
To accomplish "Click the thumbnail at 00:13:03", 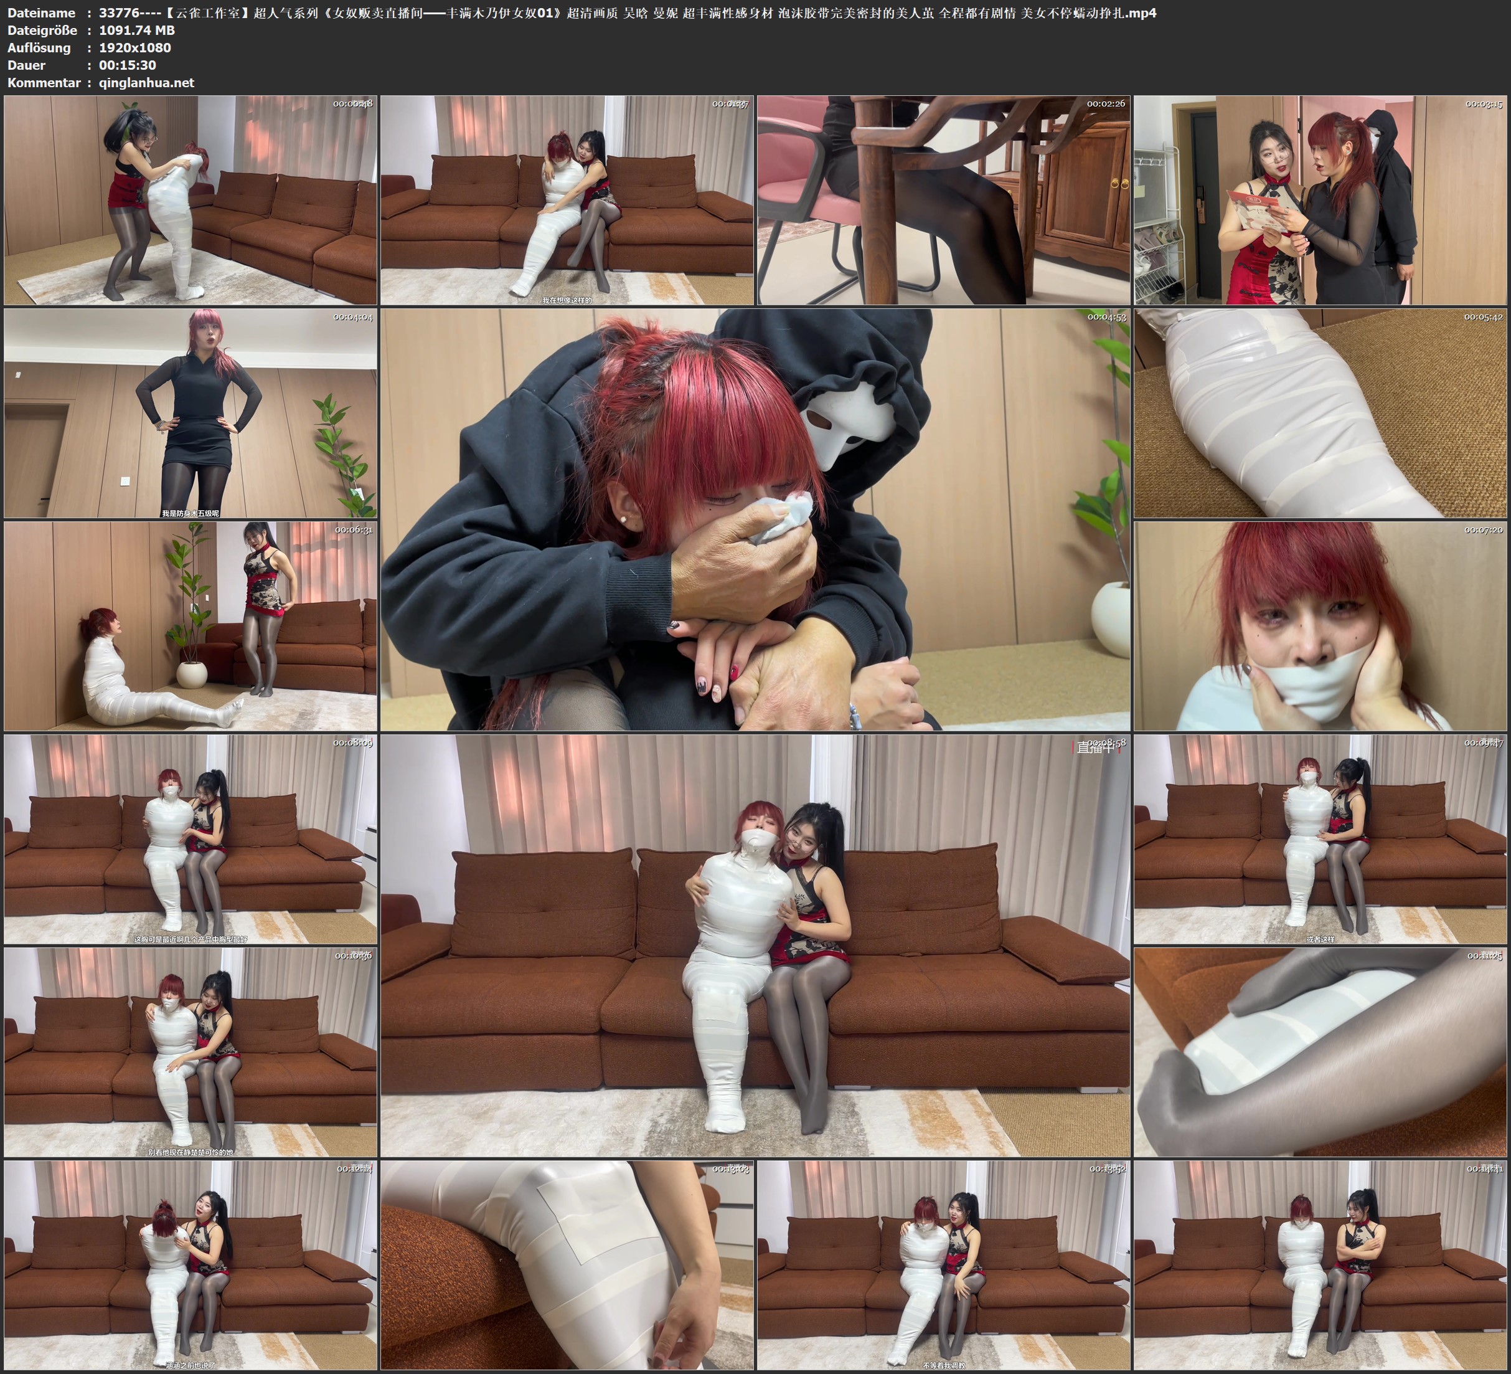I will (x=567, y=1265).
